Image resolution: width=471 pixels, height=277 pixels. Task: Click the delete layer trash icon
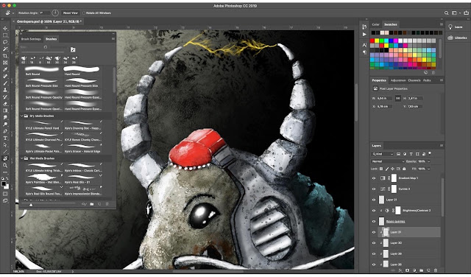point(436,270)
